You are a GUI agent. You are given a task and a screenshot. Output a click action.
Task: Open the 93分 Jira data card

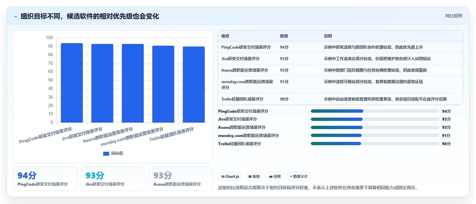[113, 179]
